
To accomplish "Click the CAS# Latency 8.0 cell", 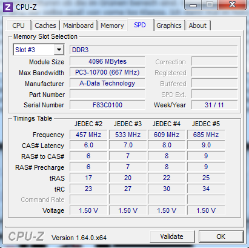I will pyautogui.click(x=167, y=145).
